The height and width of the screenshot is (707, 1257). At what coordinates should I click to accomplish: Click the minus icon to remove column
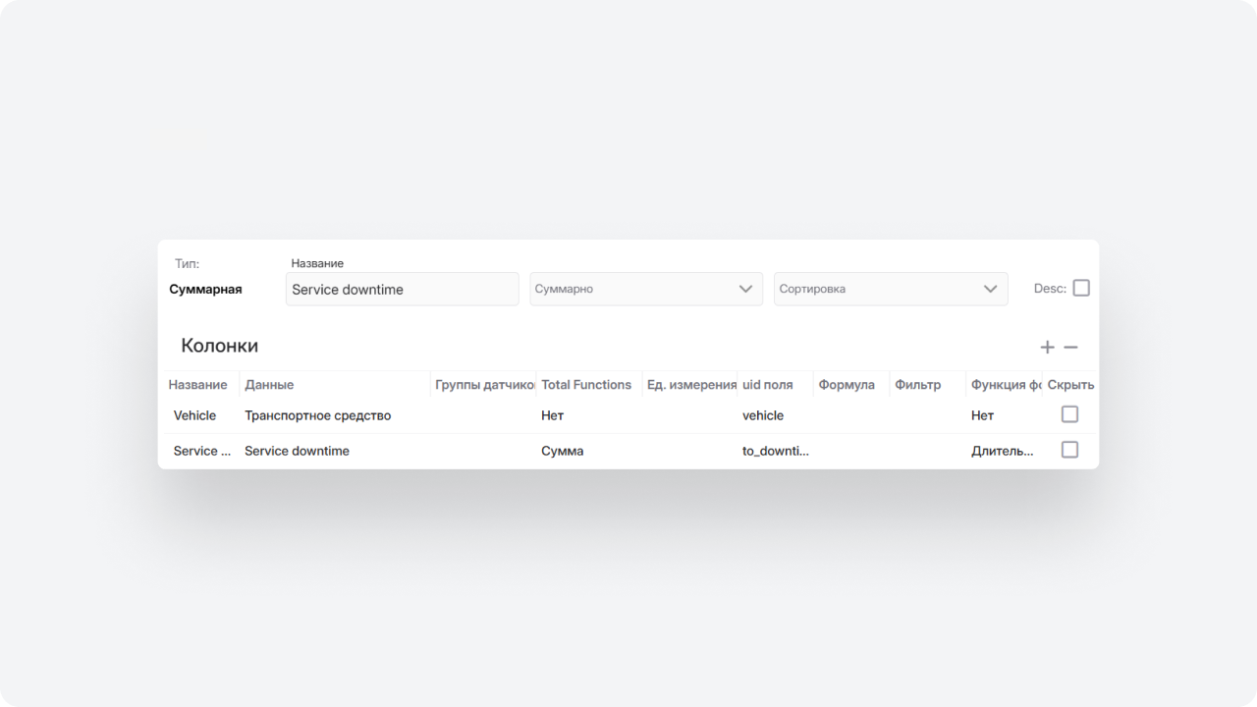point(1070,348)
